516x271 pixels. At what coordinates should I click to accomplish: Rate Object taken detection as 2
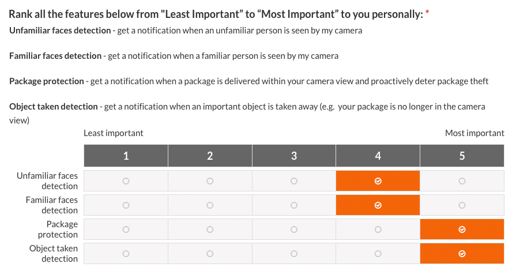tap(210, 254)
